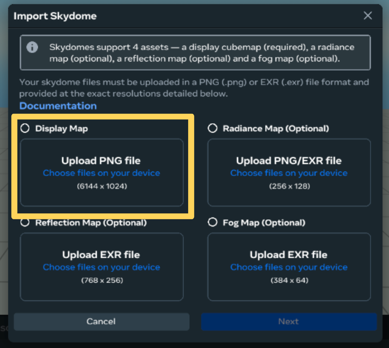Viewport: 389px width, 348px height.
Task: Select the Radiance Map (Optional) radio button
Action: [x=213, y=128]
